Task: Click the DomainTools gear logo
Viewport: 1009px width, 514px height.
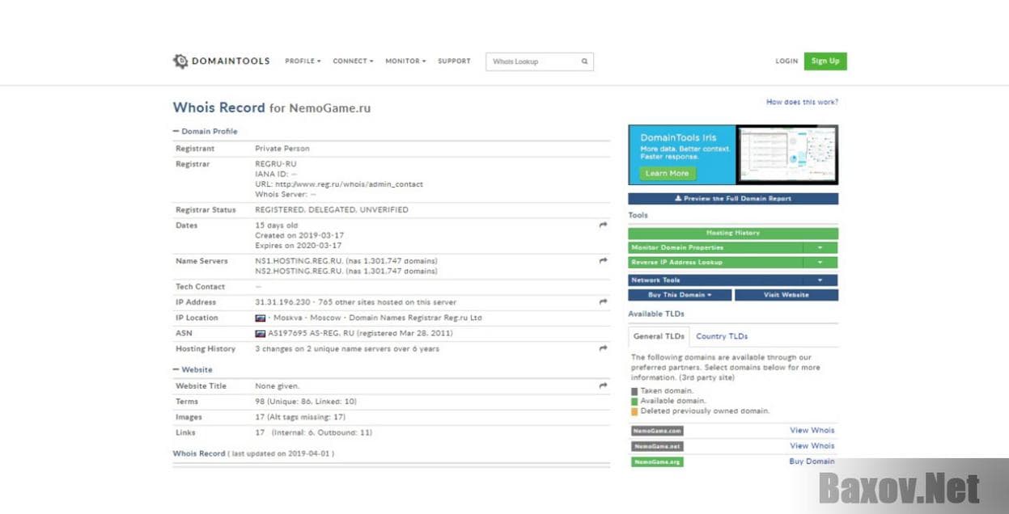Action: point(180,61)
